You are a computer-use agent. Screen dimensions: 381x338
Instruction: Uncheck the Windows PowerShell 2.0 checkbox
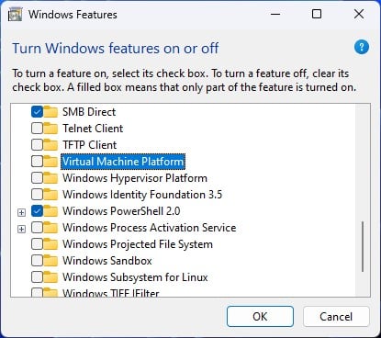point(37,211)
